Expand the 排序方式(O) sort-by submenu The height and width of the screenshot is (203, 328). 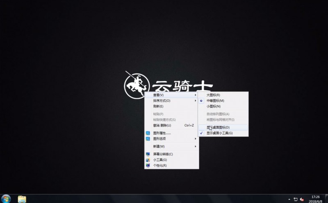click(x=171, y=101)
